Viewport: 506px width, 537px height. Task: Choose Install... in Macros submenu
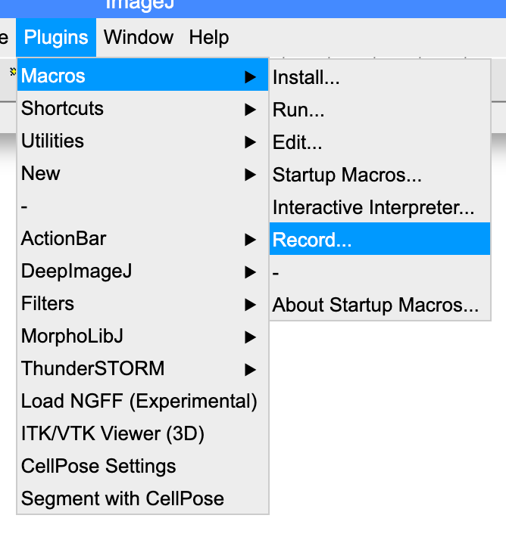click(379, 77)
